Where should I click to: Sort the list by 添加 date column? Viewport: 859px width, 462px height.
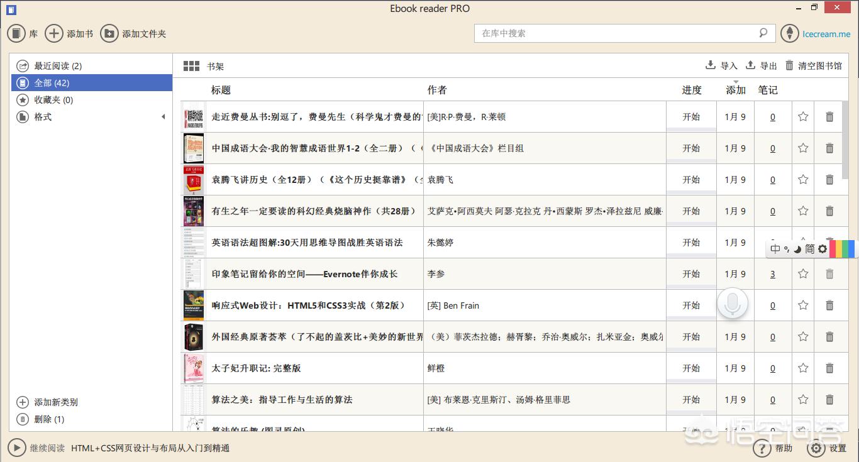[x=735, y=90]
